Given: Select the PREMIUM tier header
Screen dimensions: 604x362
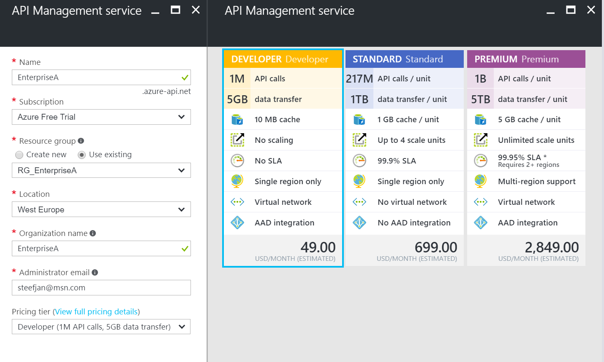Looking at the screenshot, I should pos(526,59).
